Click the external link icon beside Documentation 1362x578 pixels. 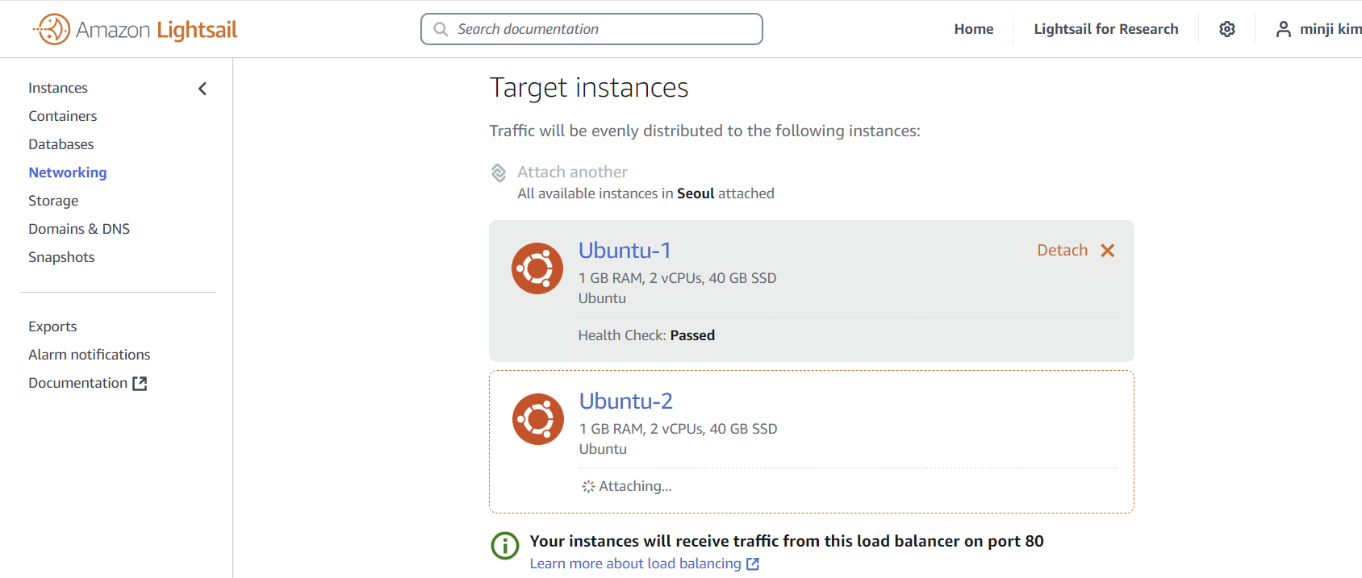click(x=140, y=384)
